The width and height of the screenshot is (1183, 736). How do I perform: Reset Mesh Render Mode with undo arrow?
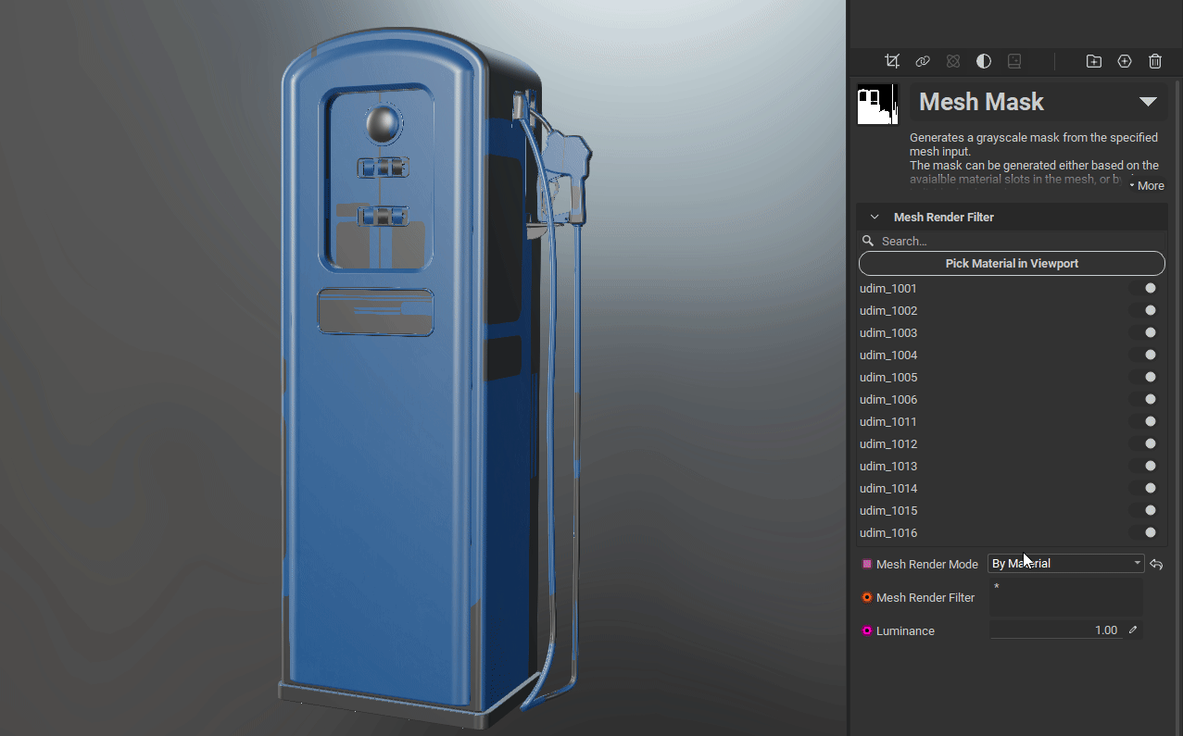[x=1156, y=564]
